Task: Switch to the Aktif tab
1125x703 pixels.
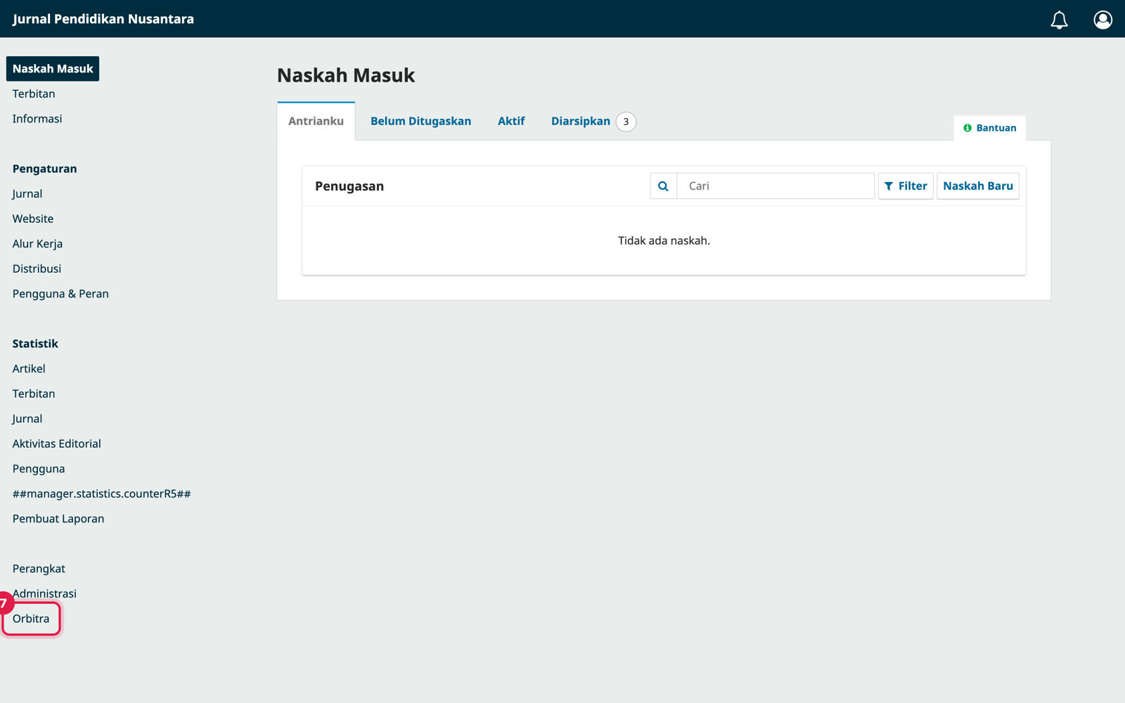Action: coord(511,121)
